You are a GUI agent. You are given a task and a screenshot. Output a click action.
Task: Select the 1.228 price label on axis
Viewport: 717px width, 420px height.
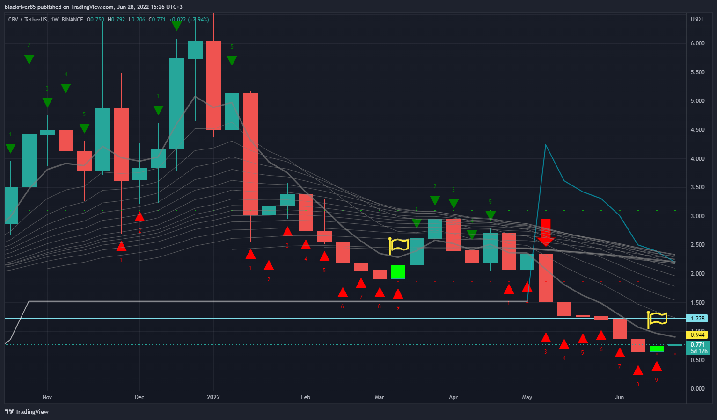[x=697, y=319]
